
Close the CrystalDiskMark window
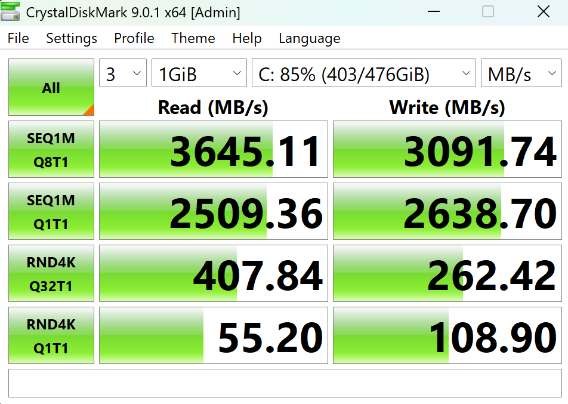544,11
